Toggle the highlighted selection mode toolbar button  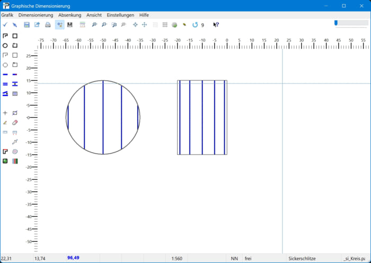click(x=59, y=25)
